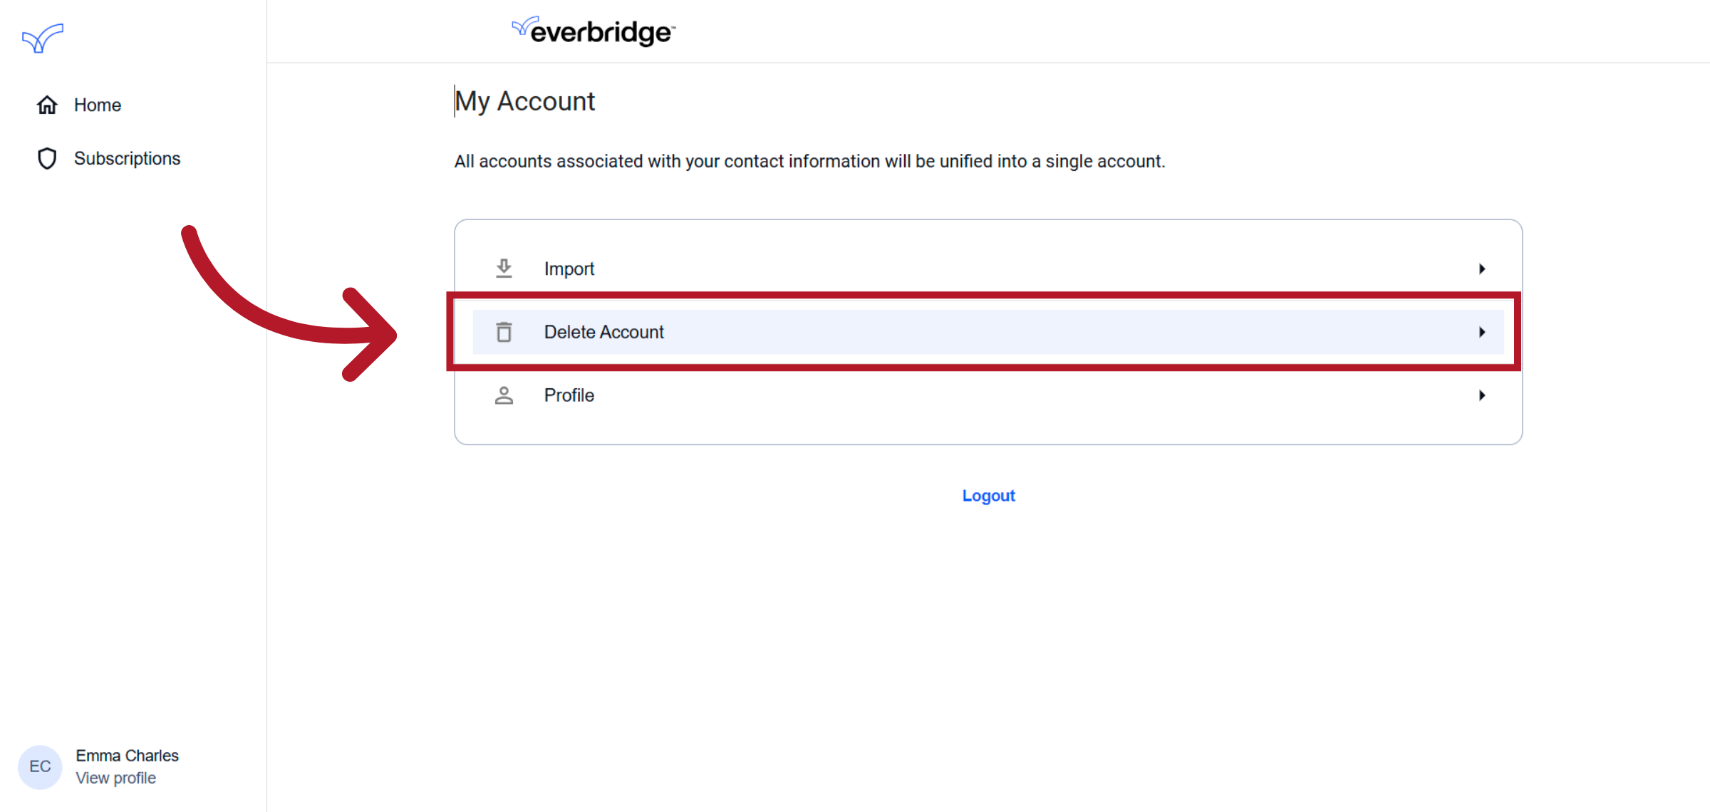Expand the Profile row arrow
The image size is (1710, 812).
pos(1482,395)
